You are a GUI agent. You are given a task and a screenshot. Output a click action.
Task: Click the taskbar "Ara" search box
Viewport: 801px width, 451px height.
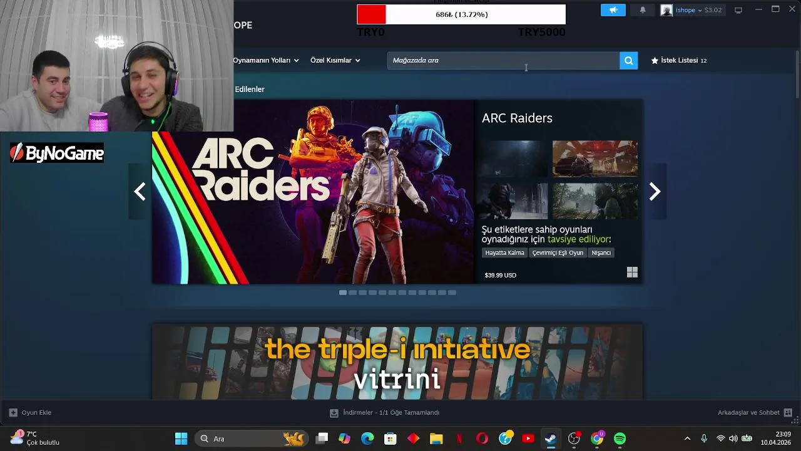point(252,438)
